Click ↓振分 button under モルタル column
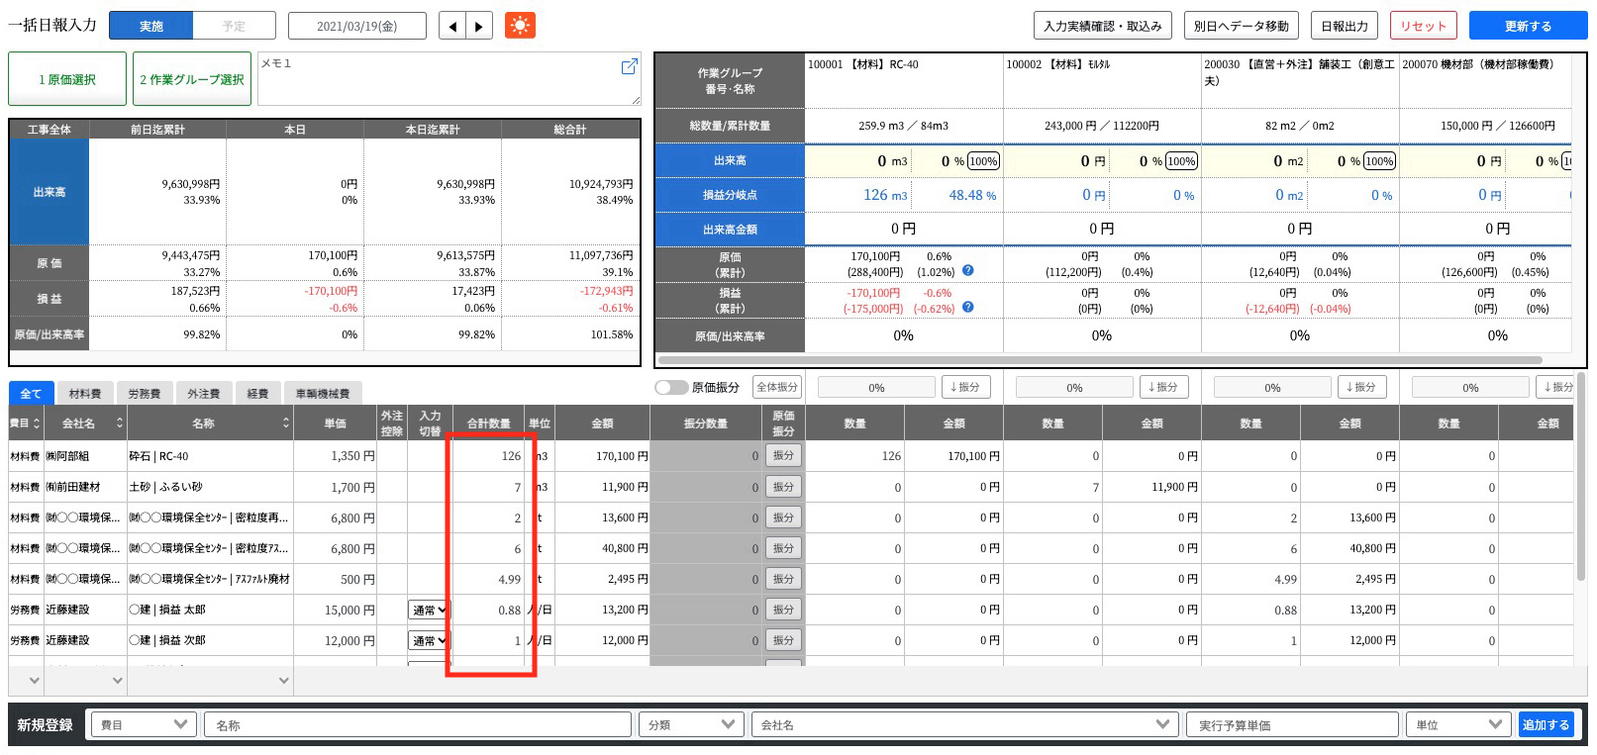Image resolution: width=1597 pixels, height=755 pixels. click(x=1163, y=387)
